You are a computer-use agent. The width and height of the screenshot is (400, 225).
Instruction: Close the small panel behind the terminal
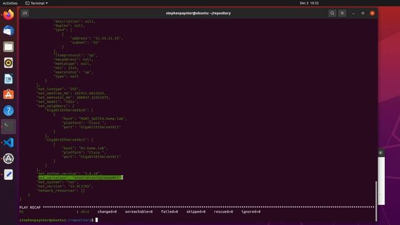[381, 152]
